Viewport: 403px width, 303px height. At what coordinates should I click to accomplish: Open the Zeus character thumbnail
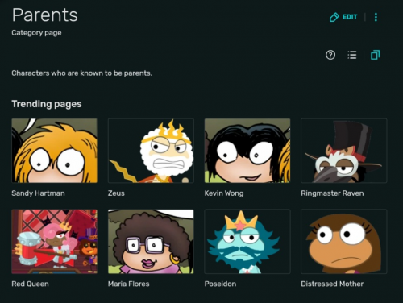point(151,151)
